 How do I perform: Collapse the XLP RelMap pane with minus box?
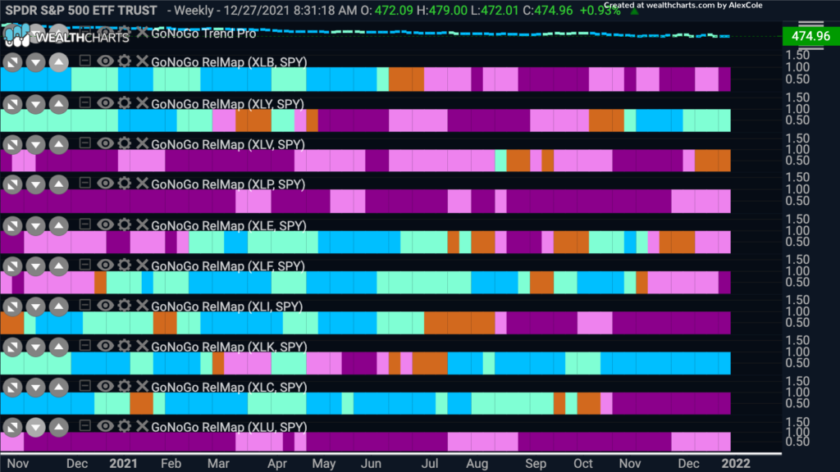coord(84,183)
